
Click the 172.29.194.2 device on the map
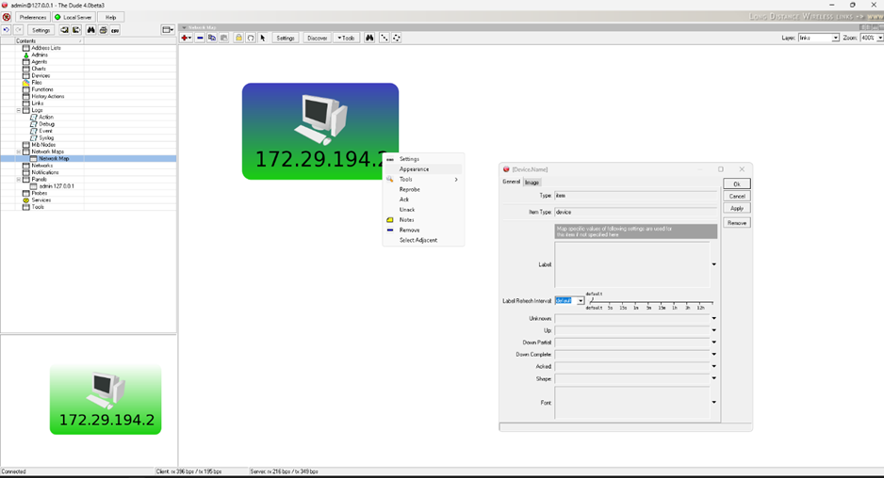[320, 131]
